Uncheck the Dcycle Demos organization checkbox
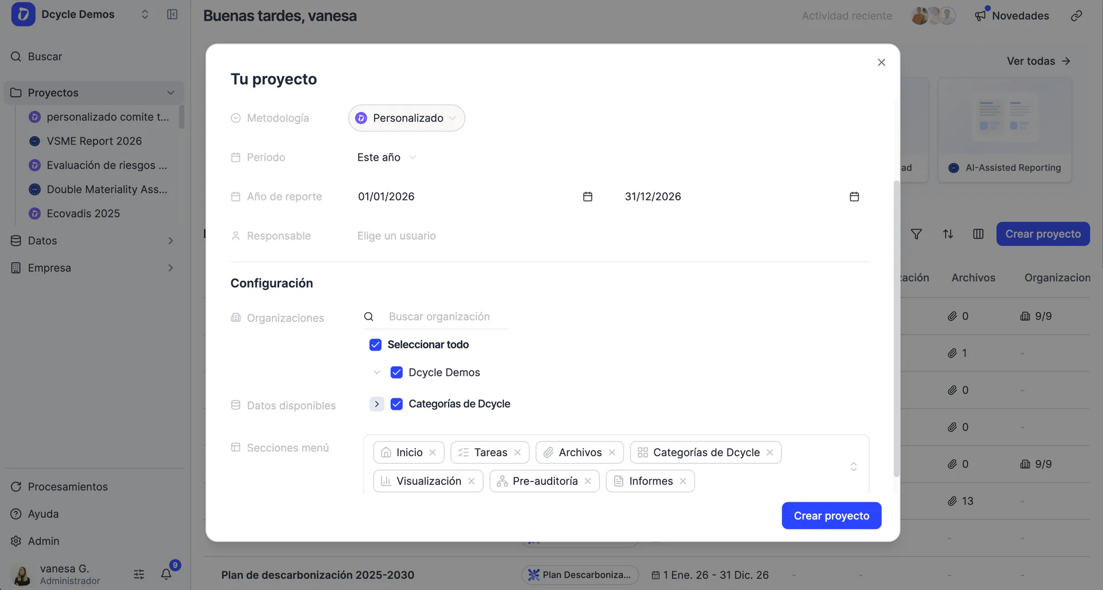The width and height of the screenshot is (1103, 590). [396, 372]
